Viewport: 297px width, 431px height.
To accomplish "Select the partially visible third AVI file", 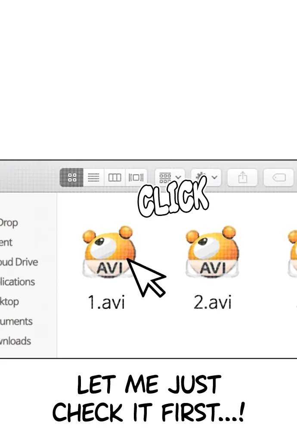I will click(x=292, y=252).
